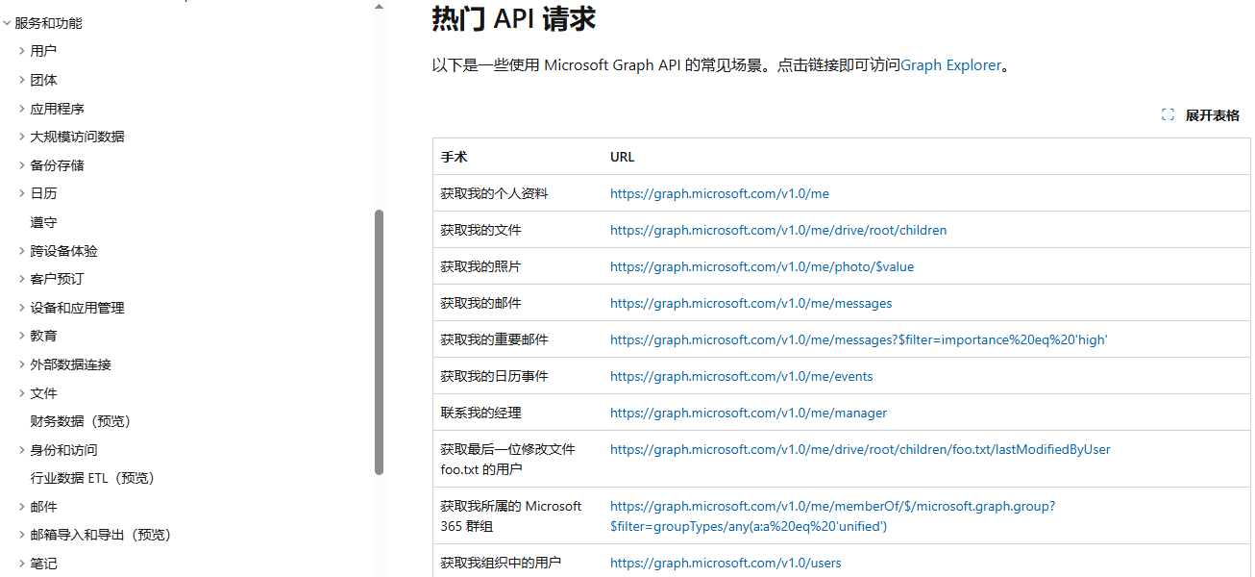Open the me/events calendar URL link
Viewport: 1255px width, 577px height.
click(x=741, y=376)
